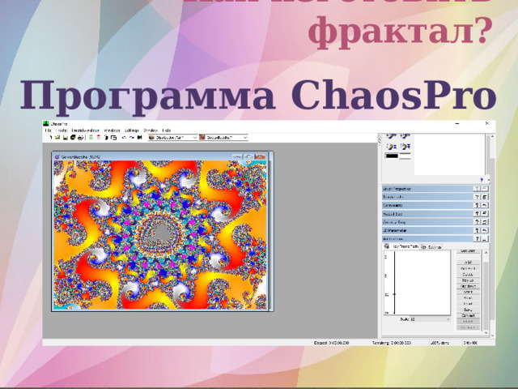Open the Help menu

(167, 130)
